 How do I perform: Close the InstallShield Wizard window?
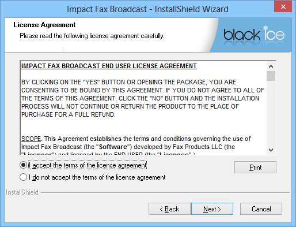[283, 7]
